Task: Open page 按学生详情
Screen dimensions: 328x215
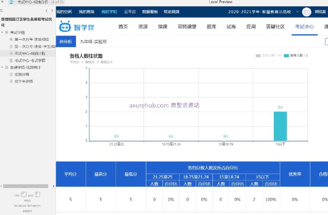Action: click(23, 81)
